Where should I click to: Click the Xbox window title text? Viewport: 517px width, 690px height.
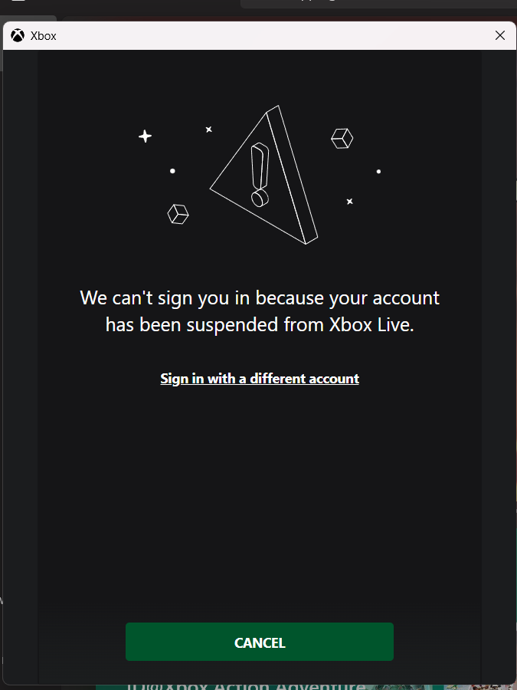coord(43,35)
